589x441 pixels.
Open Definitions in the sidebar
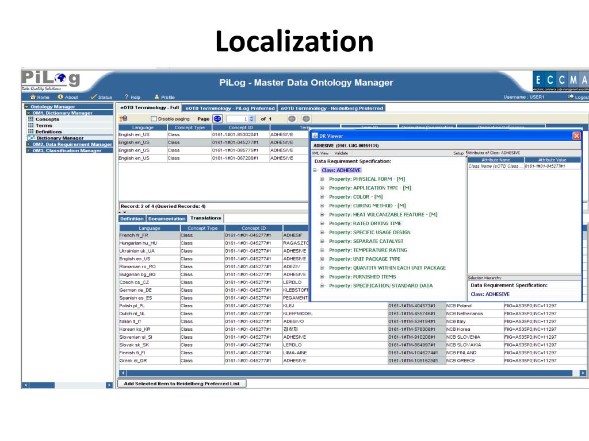click(49, 132)
